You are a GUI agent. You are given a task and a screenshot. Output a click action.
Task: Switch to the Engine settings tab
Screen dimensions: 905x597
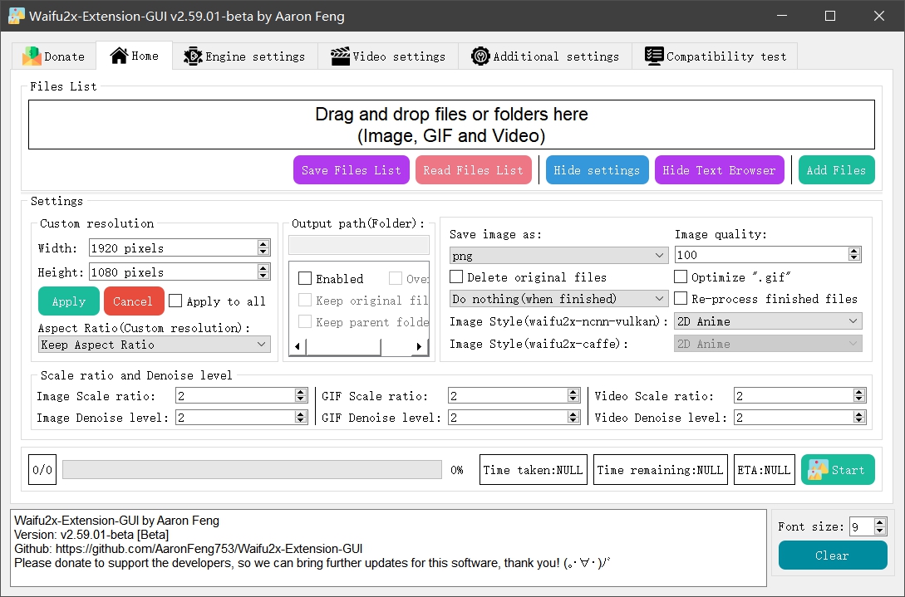coord(244,56)
